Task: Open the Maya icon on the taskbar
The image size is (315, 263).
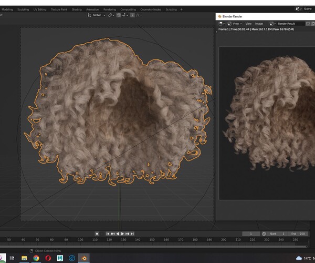Action: click(60, 258)
